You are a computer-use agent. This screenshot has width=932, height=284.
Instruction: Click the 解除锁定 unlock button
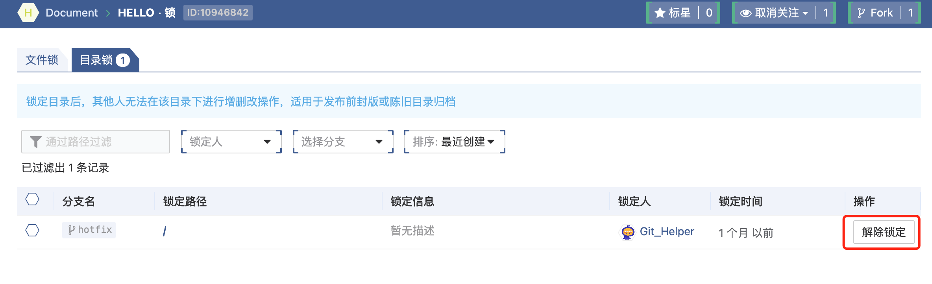[883, 232]
